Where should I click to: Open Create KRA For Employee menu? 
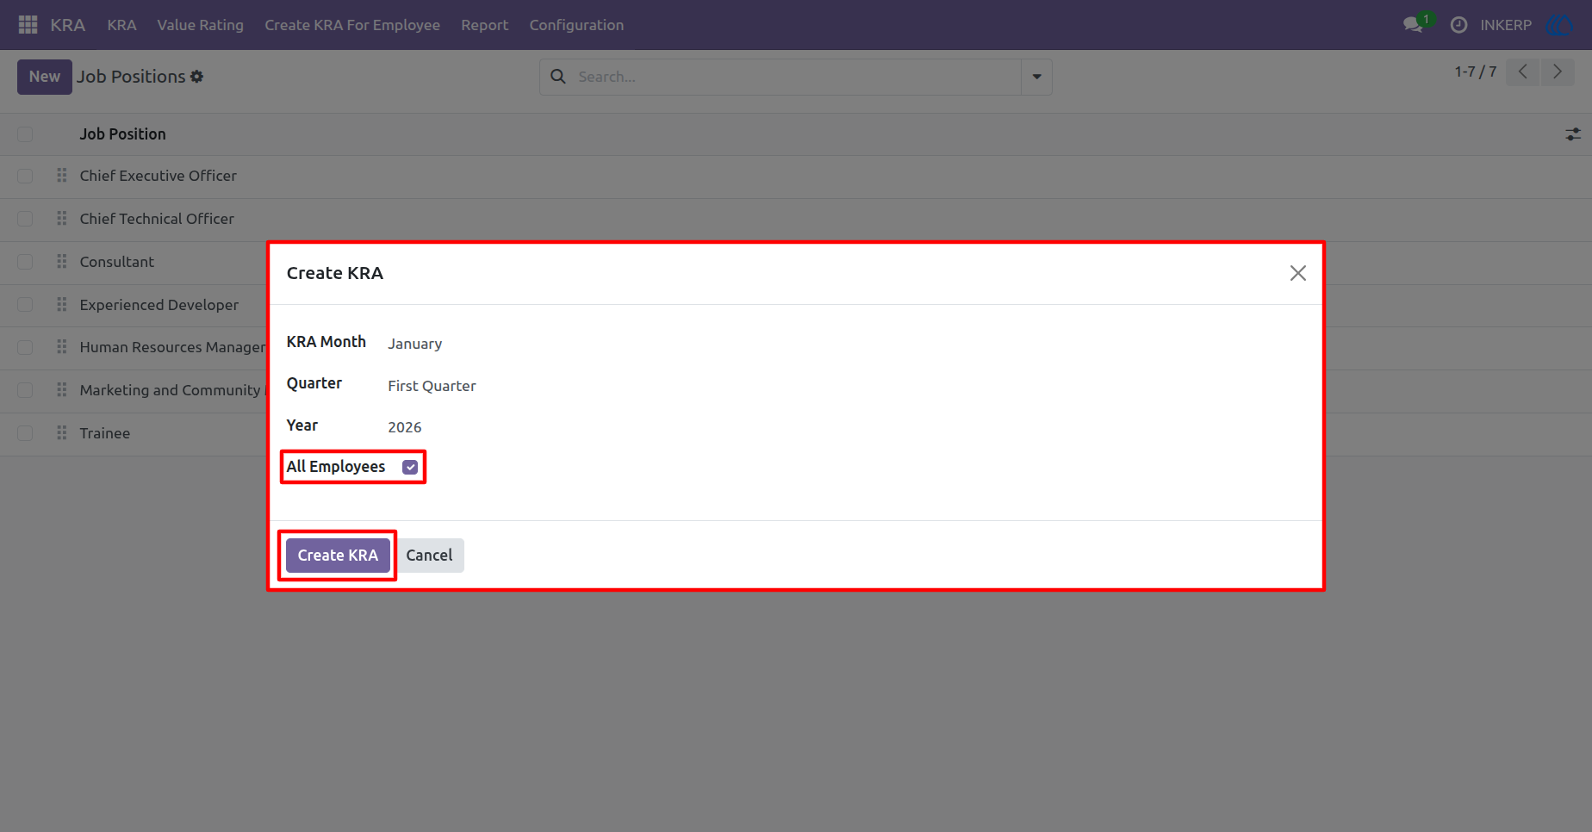[352, 25]
